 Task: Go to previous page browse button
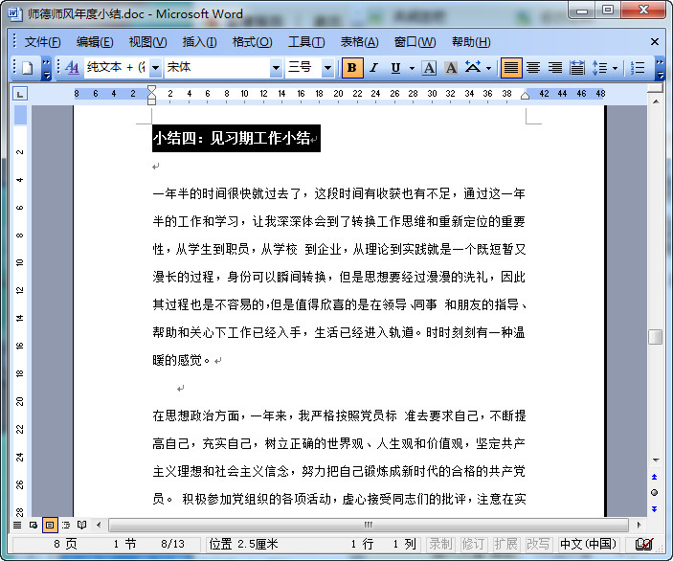[654, 477]
